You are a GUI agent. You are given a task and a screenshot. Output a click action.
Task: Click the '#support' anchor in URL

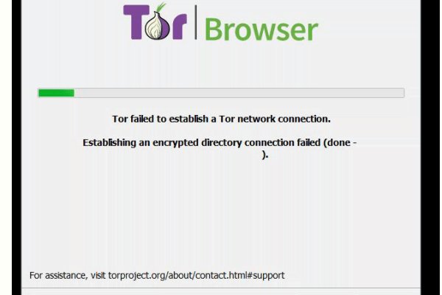point(265,276)
